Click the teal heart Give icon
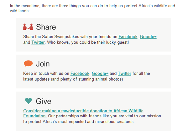The image size is (188, 134). pos(29,101)
